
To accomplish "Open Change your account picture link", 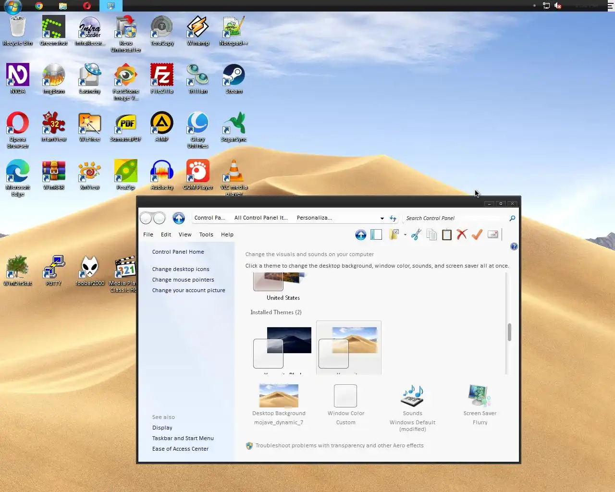I will point(188,290).
